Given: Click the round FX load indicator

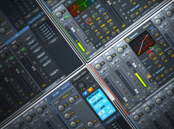Looking at the screenshot, I should [81, 86].
